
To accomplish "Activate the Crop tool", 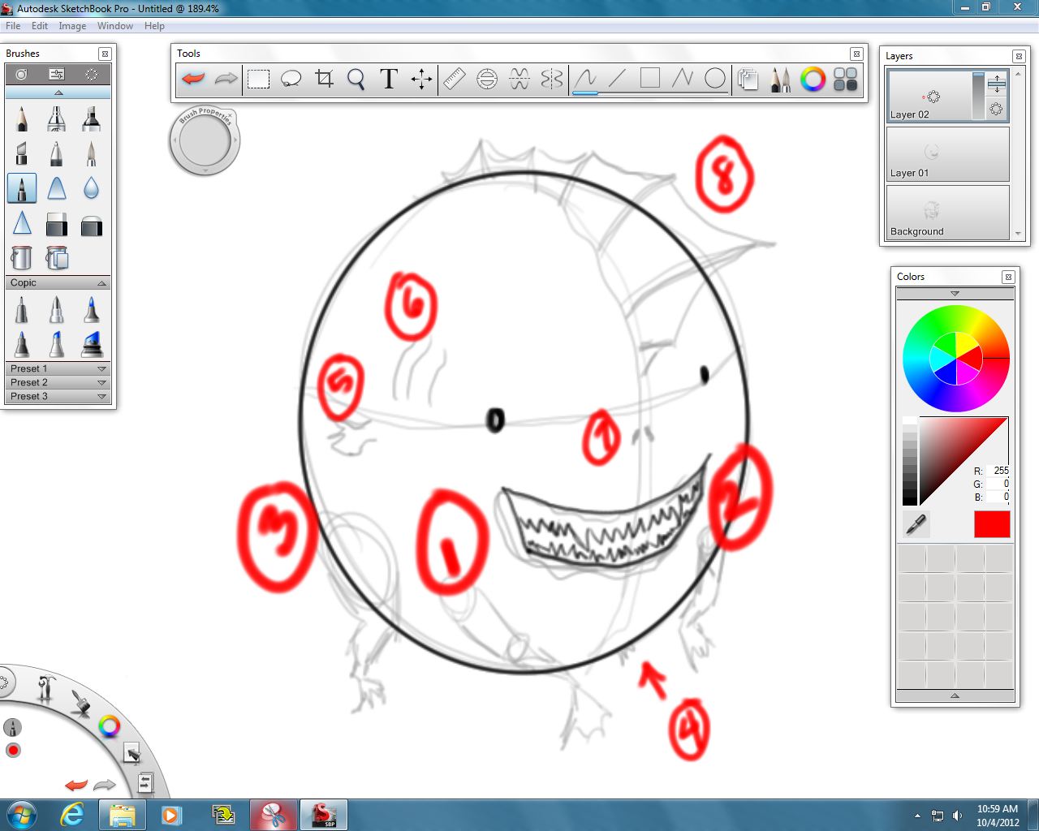I will tap(324, 79).
